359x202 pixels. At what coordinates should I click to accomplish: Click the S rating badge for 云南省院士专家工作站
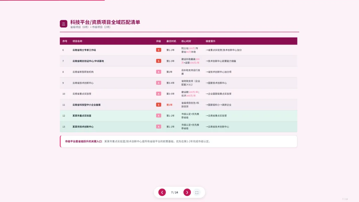tap(159, 50)
